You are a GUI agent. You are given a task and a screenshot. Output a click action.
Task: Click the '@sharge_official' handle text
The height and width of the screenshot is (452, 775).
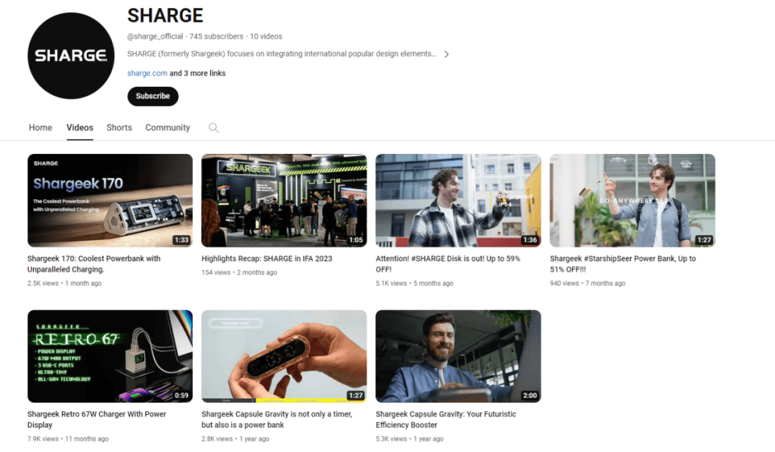[x=155, y=37]
